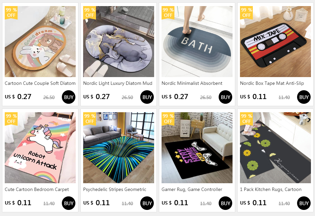This screenshot has width=315, height=216.
Task: View the psychedelic vortex rug photo
Action: pyautogui.click(x=119, y=148)
